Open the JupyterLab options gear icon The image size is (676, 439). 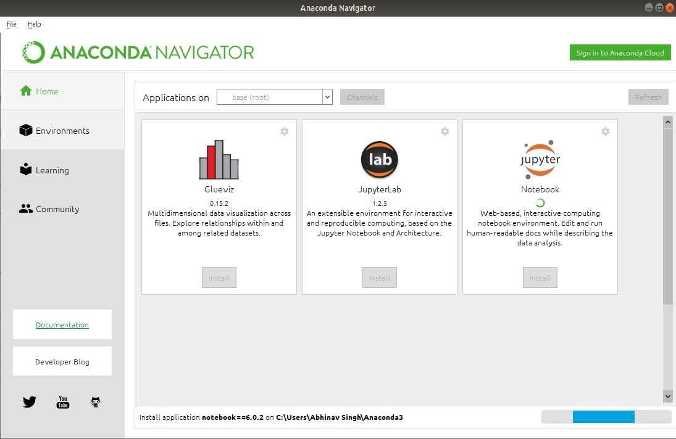click(445, 131)
